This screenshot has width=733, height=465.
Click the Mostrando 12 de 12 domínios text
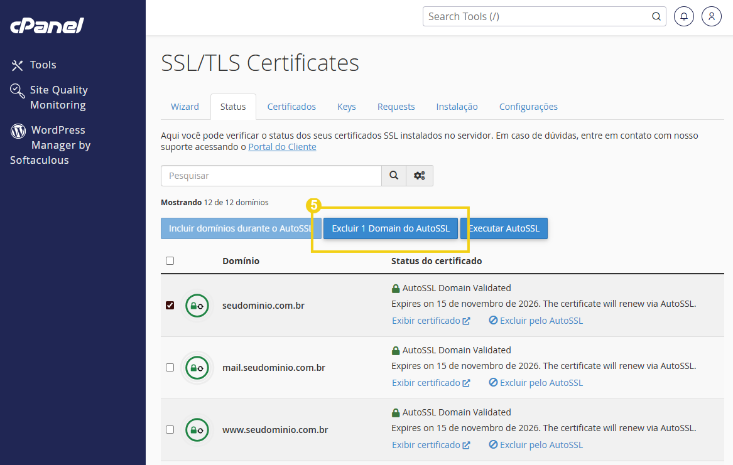tap(215, 202)
